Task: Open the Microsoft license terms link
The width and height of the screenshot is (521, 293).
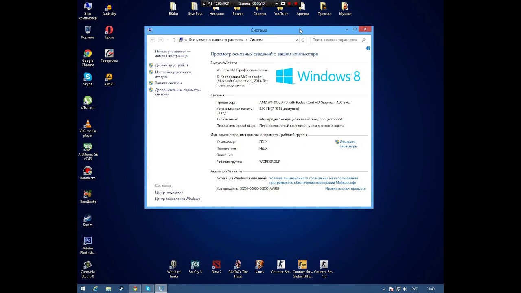Action: pyautogui.click(x=313, y=180)
